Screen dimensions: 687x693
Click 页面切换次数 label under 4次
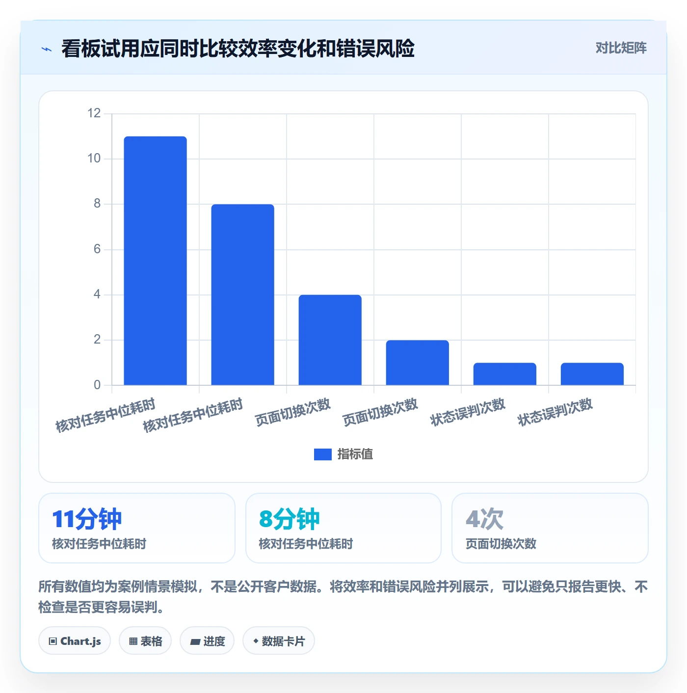501,544
